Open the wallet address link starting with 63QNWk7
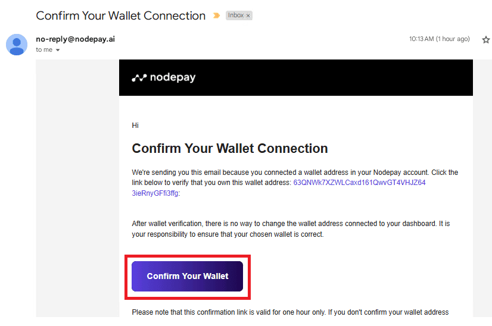Screen dimensions: 492x326 tap(359, 183)
